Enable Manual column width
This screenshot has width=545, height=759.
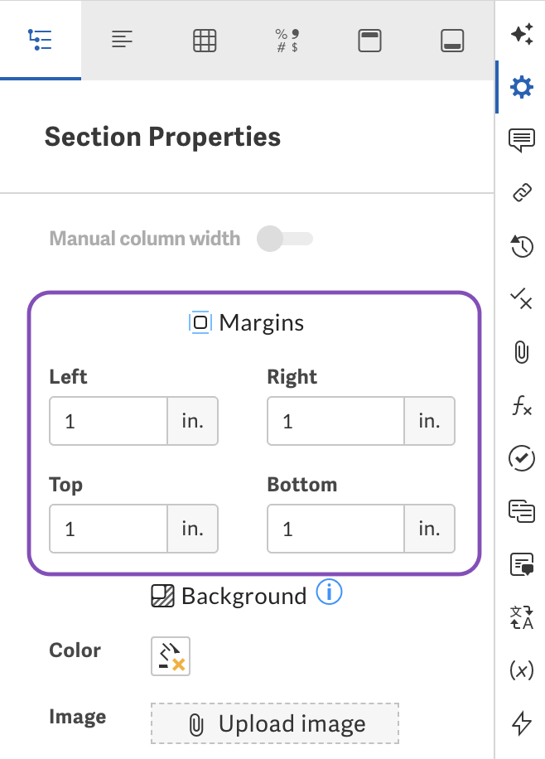[x=283, y=238]
